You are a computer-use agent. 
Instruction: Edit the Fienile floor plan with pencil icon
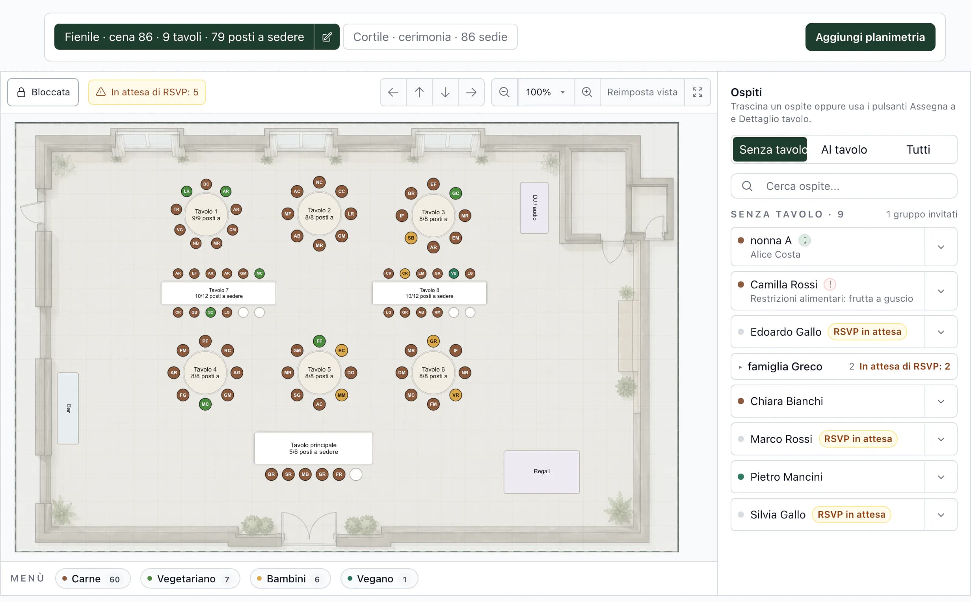point(327,37)
